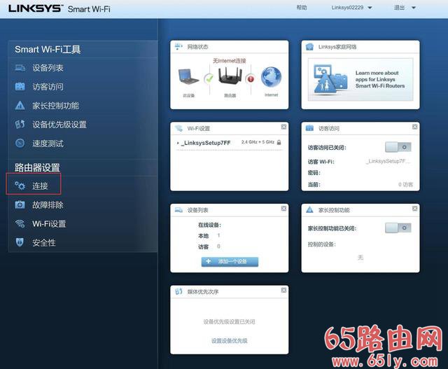Click the 2.4 GHz + 5 GHz band label
The height and width of the screenshot is (369, 448).
258,142
